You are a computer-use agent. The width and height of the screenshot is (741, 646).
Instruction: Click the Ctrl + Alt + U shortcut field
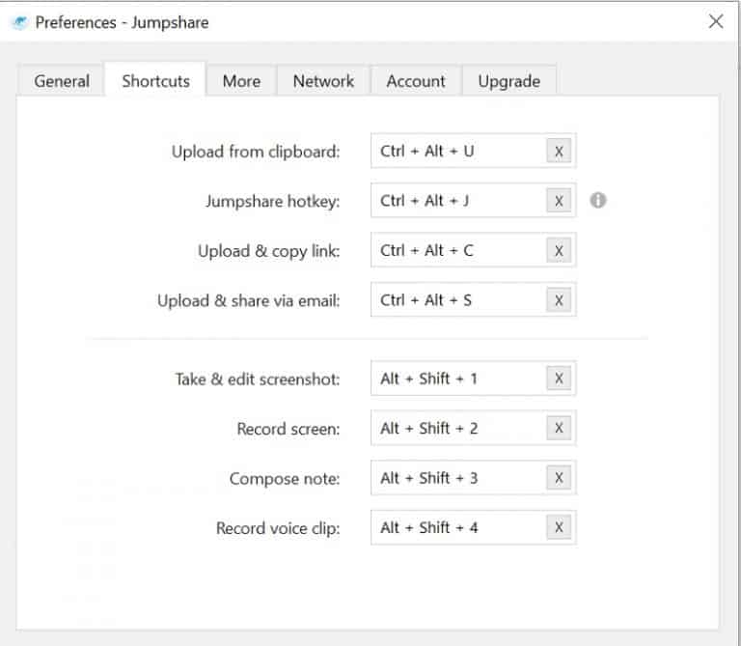[474, 152]
